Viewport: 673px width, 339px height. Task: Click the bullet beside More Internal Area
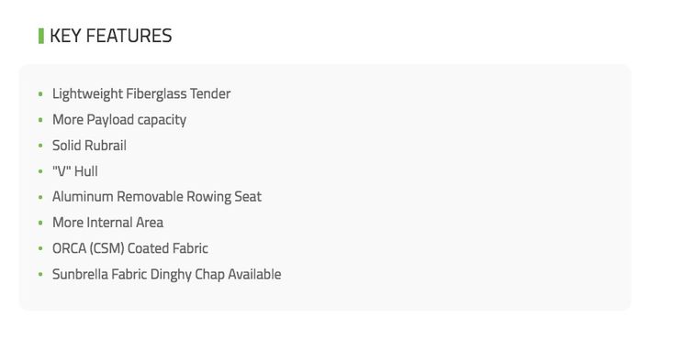(40, 223)
